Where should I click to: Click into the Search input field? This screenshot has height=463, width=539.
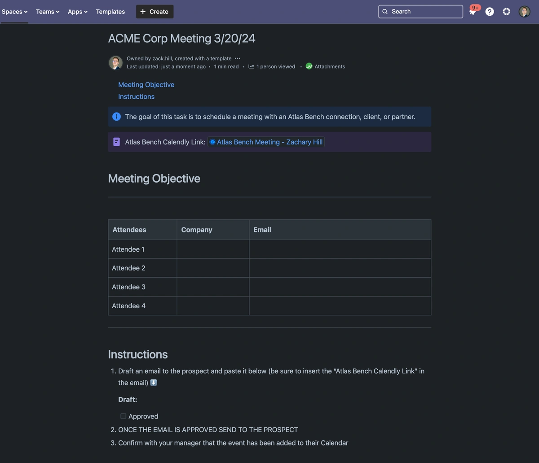(x=420, y=12)
